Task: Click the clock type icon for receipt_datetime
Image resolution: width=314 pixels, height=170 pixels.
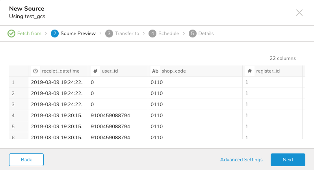Action: coord(35,71)
